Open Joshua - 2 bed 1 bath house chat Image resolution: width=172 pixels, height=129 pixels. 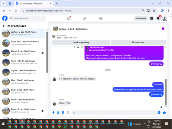(23, 33)
